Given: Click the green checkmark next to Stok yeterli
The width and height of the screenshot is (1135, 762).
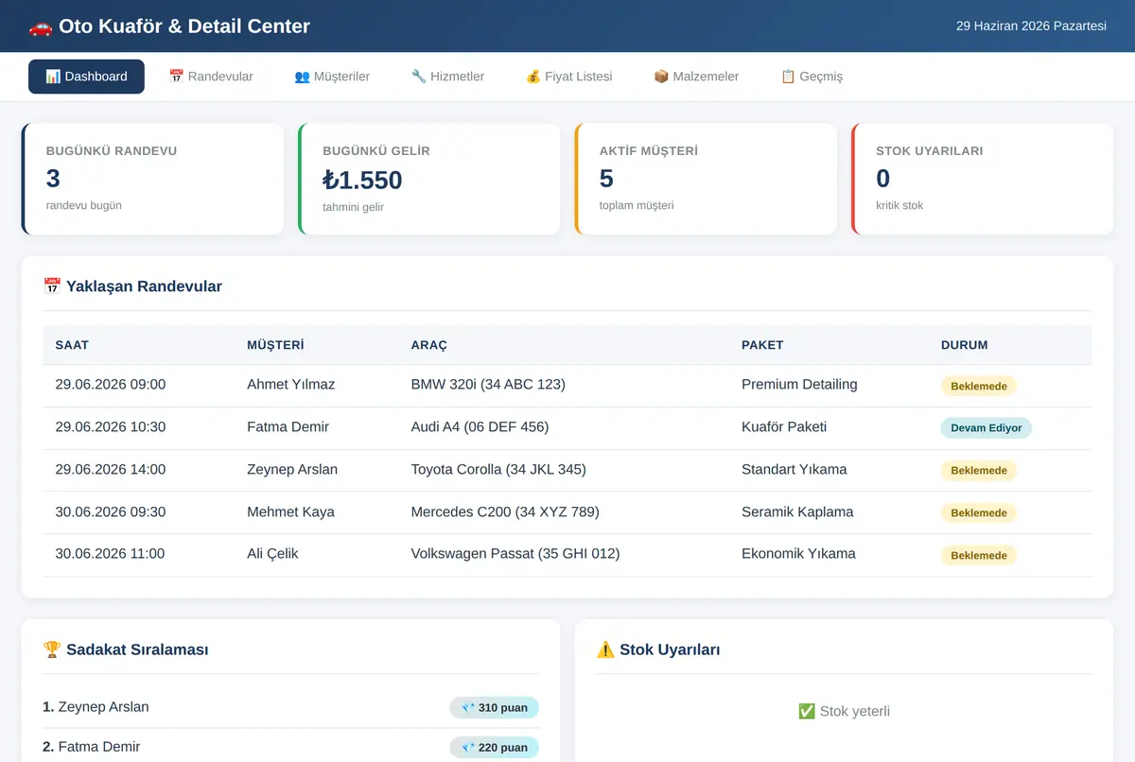Looking at the screenshot, I should click(x=807, y=711).
